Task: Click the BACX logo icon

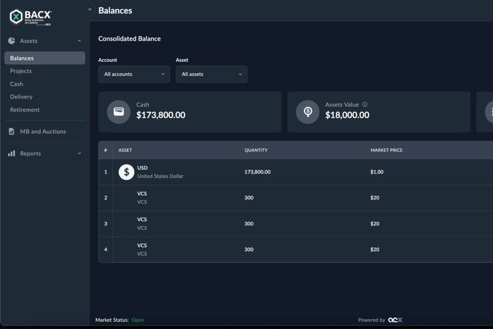Action: 16,16
